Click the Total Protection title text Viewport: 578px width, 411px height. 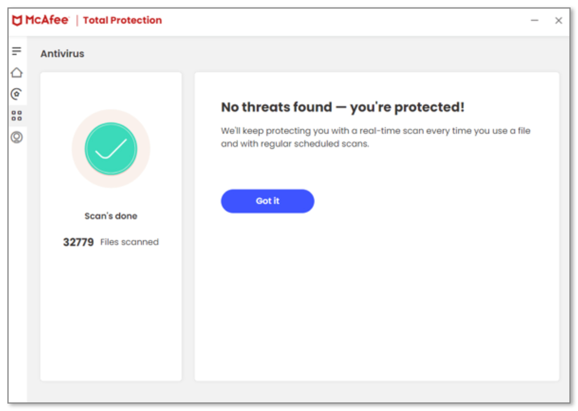pos(122,20)
